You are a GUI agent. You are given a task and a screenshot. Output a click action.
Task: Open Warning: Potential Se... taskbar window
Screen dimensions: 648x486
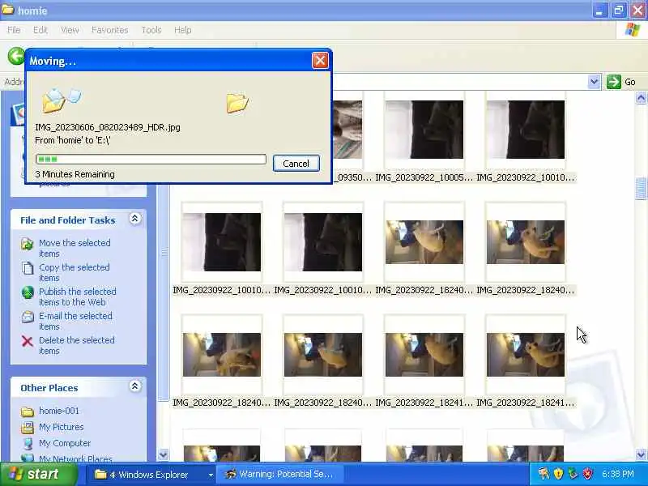pyautogui.click(x=279, y=475)
